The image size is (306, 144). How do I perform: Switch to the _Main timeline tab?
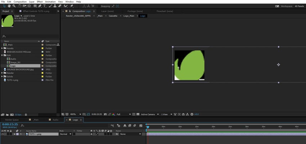[36, 120]
